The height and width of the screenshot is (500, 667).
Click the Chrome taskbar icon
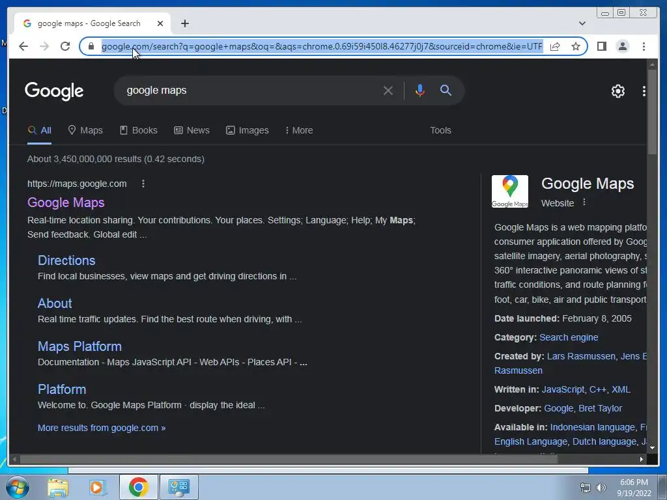point(138,487)
